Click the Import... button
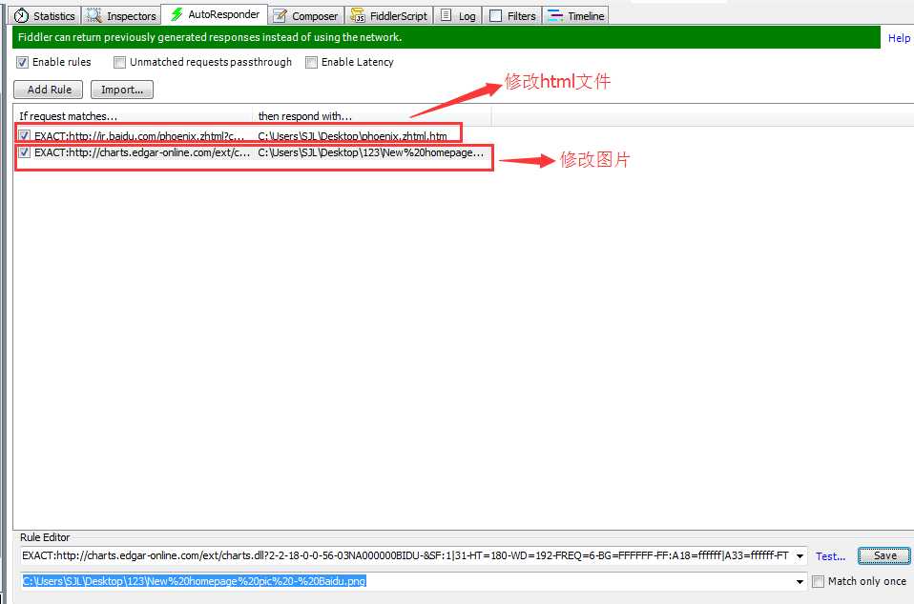The image size is (914, 604). (122, 90)
